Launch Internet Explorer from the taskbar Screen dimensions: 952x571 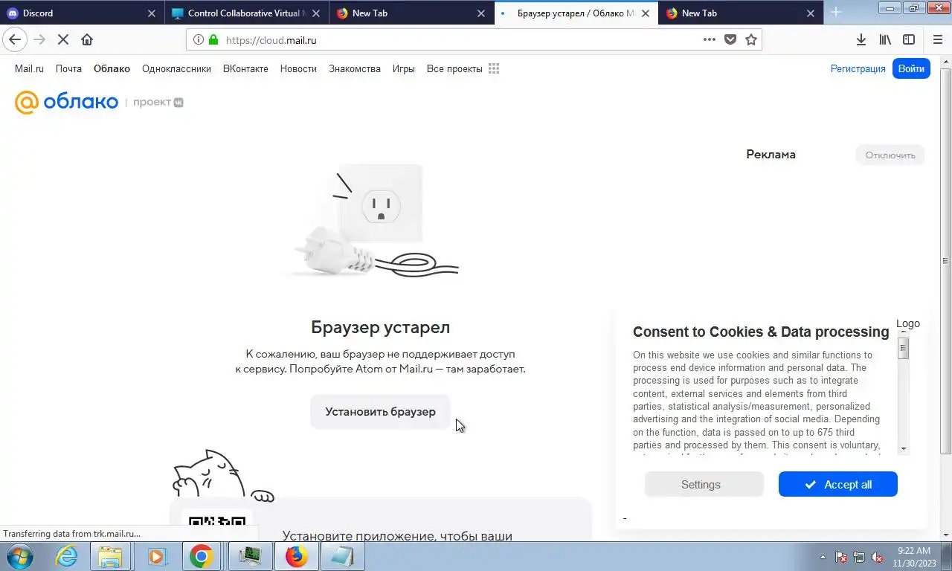click(x=66, y=556)
